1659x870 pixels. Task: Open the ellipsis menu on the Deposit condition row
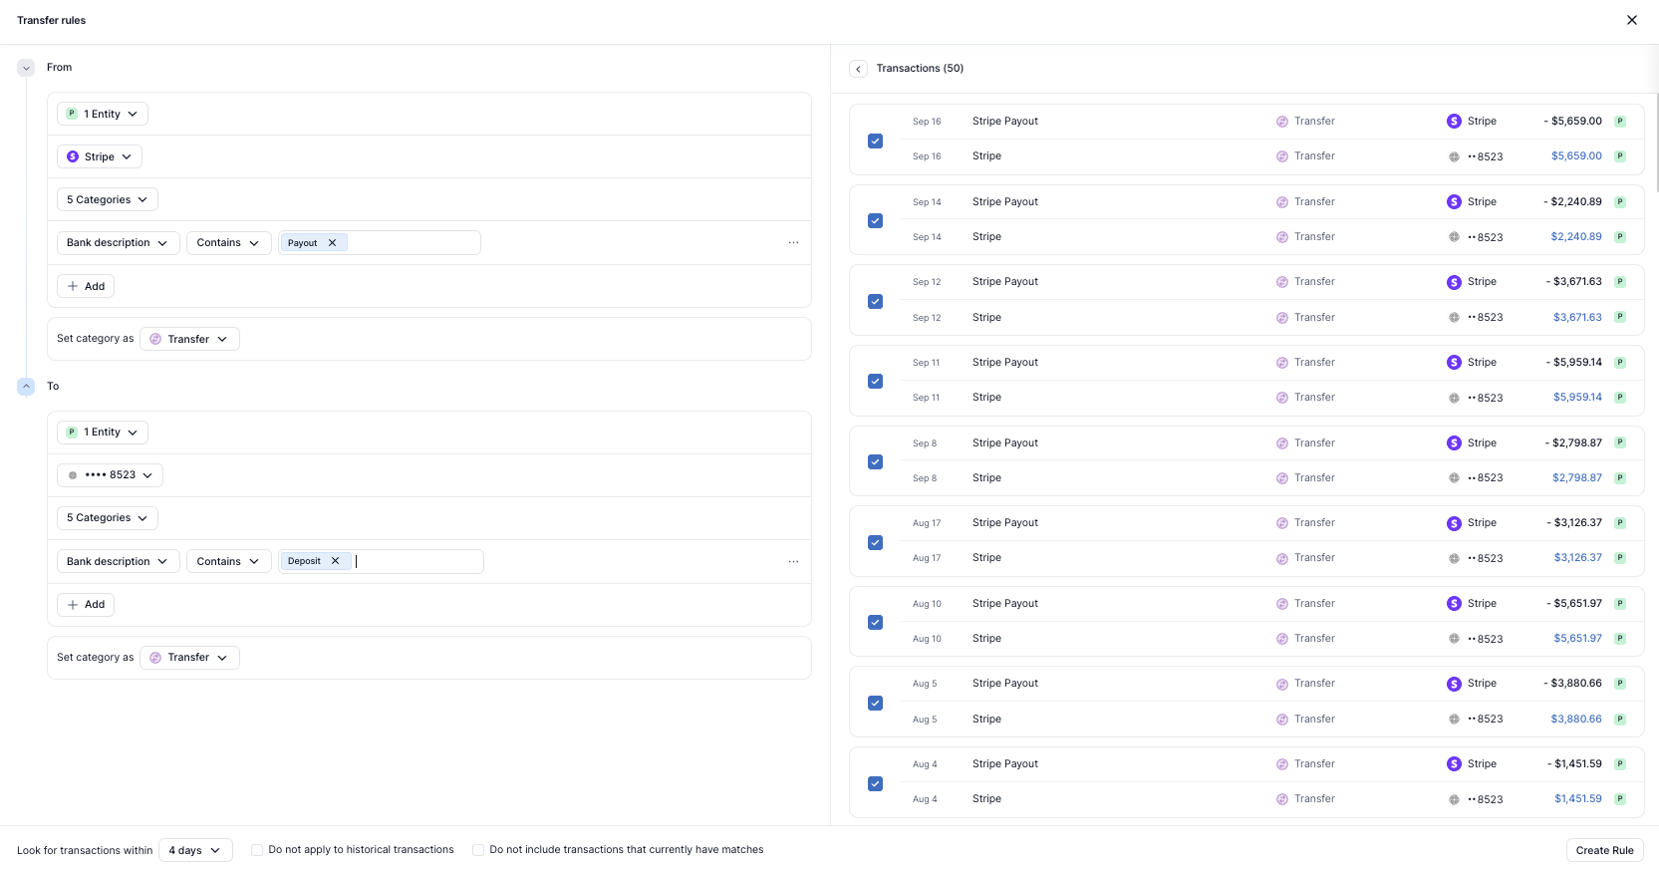coord(793,562)
